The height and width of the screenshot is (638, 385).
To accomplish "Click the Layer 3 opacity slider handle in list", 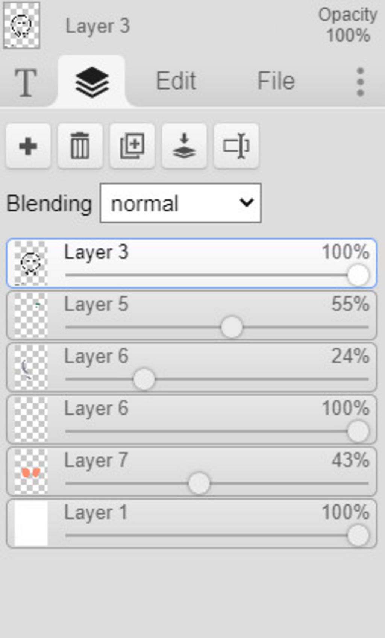I will (358, 275).
